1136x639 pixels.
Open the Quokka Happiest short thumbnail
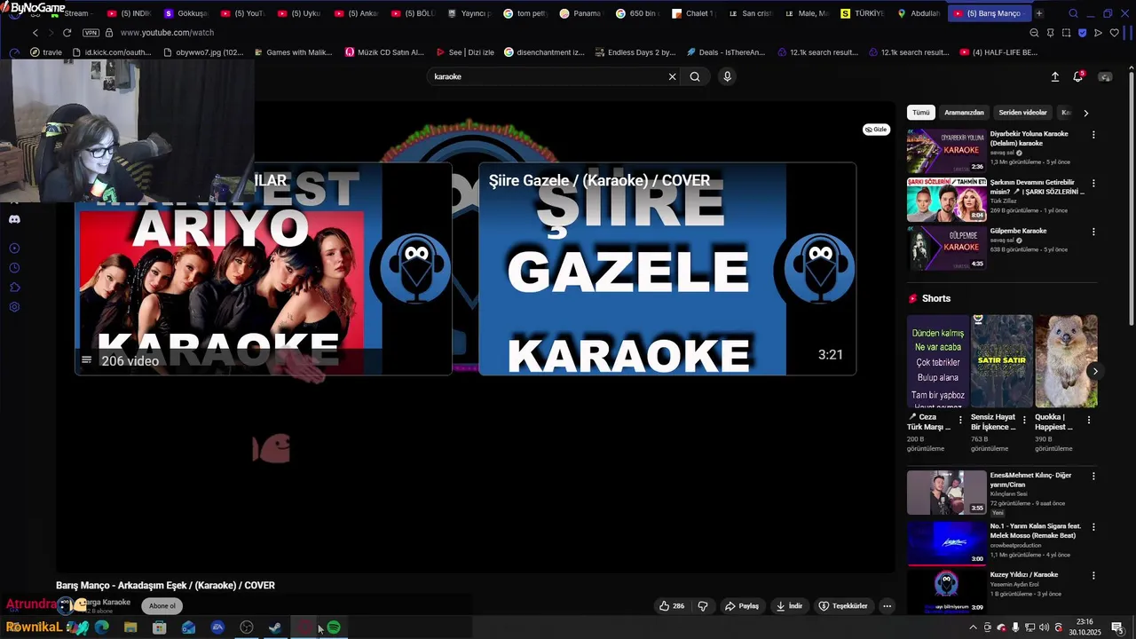[1066, 361]
